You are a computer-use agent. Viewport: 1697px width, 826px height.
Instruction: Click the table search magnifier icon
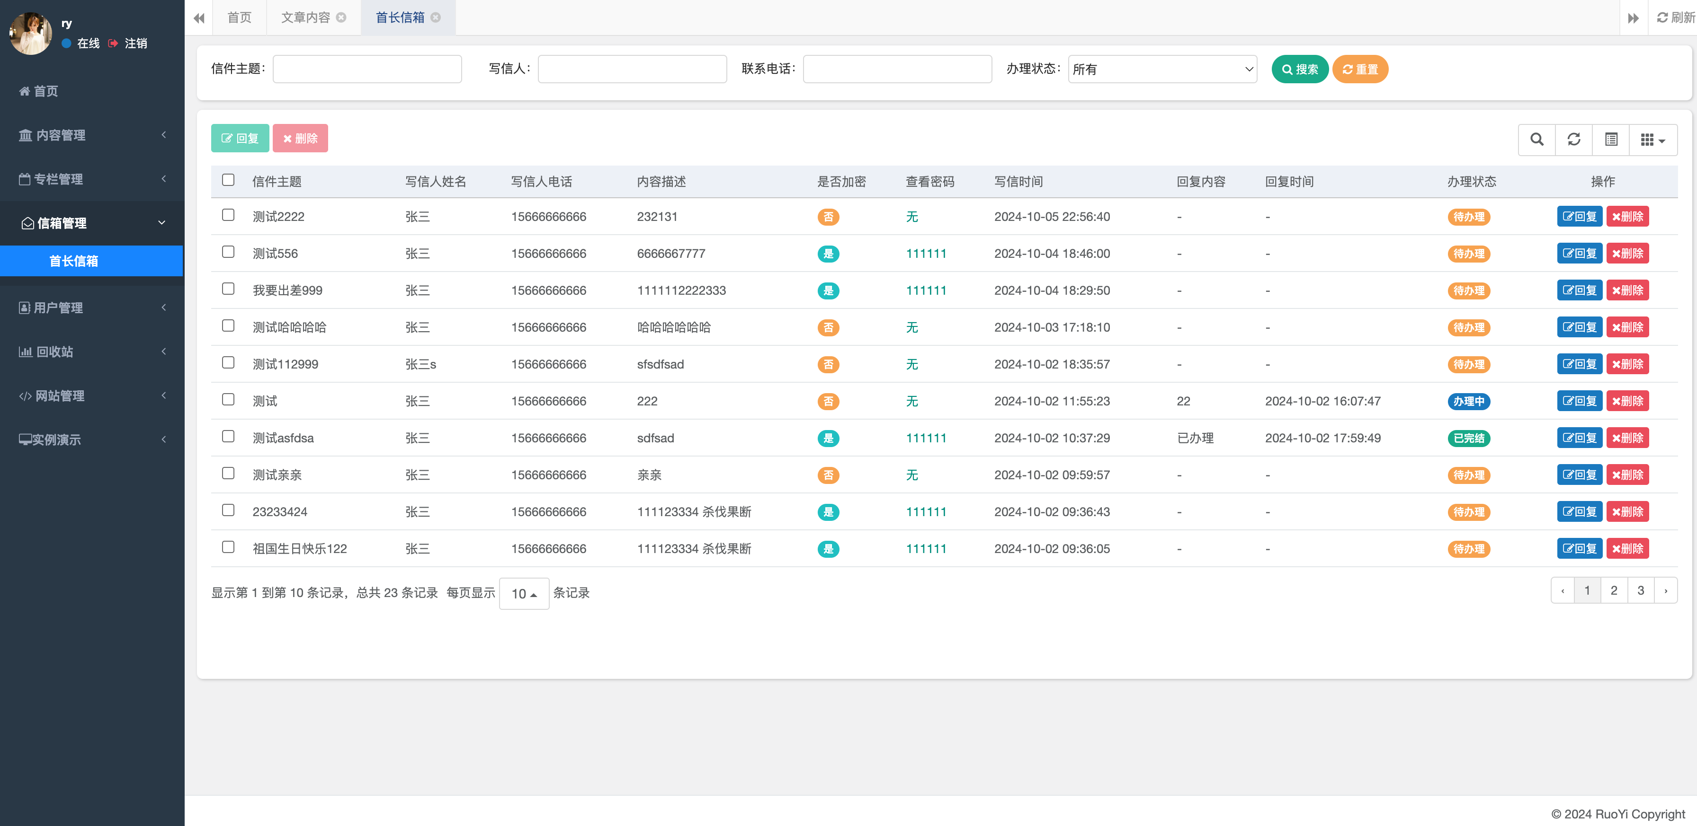(1536, 140)
